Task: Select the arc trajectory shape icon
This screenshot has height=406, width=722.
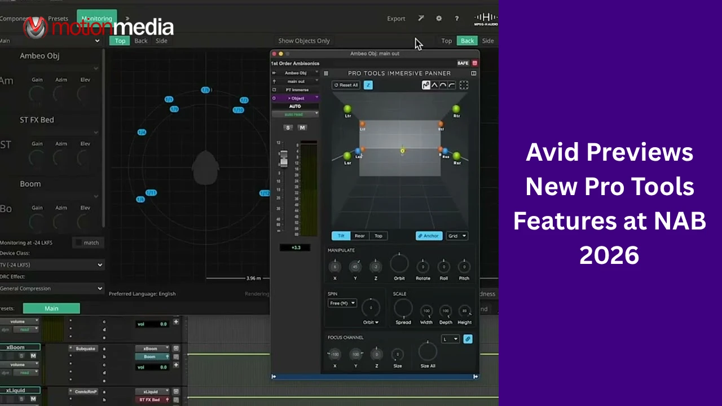Action: 443,85
